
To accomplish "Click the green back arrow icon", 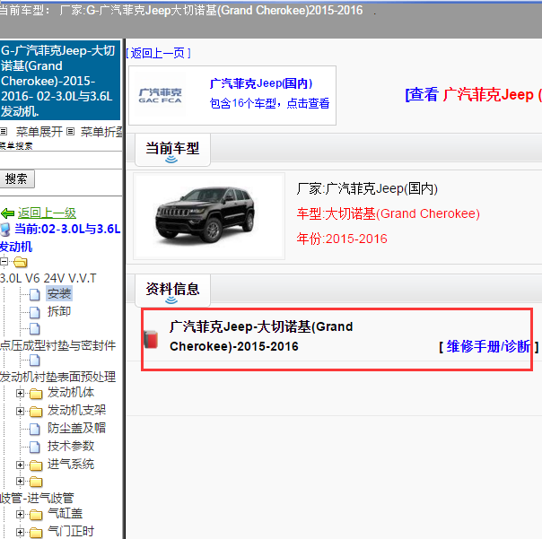I will [7, 213].
